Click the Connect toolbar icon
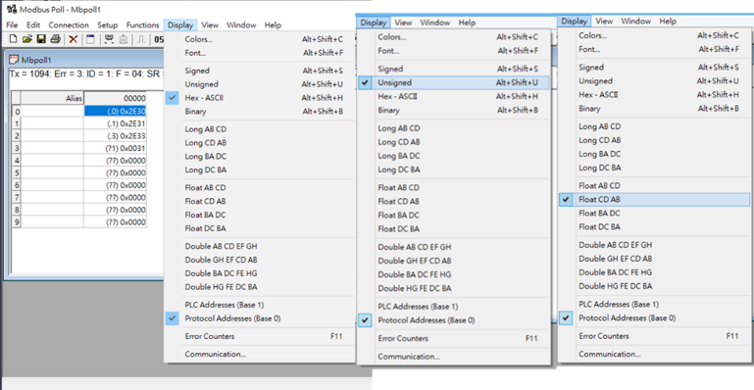Screen dimensions: 754x390 point(109,39)
